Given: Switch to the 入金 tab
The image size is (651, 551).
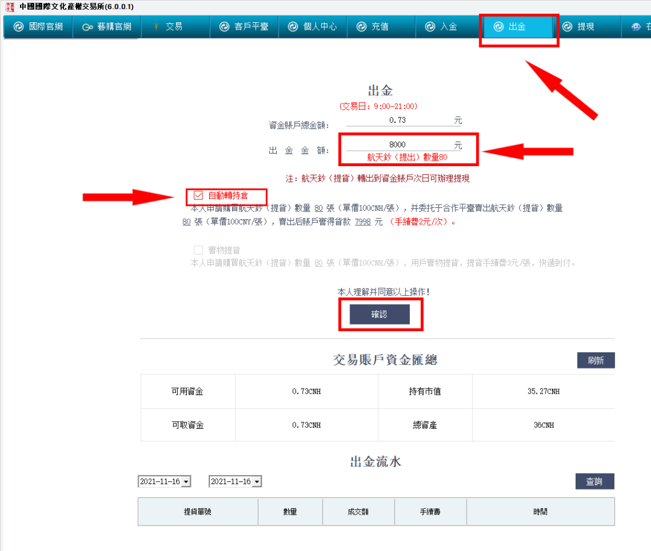Looking at the screenshot, I should tap(450, 26).
